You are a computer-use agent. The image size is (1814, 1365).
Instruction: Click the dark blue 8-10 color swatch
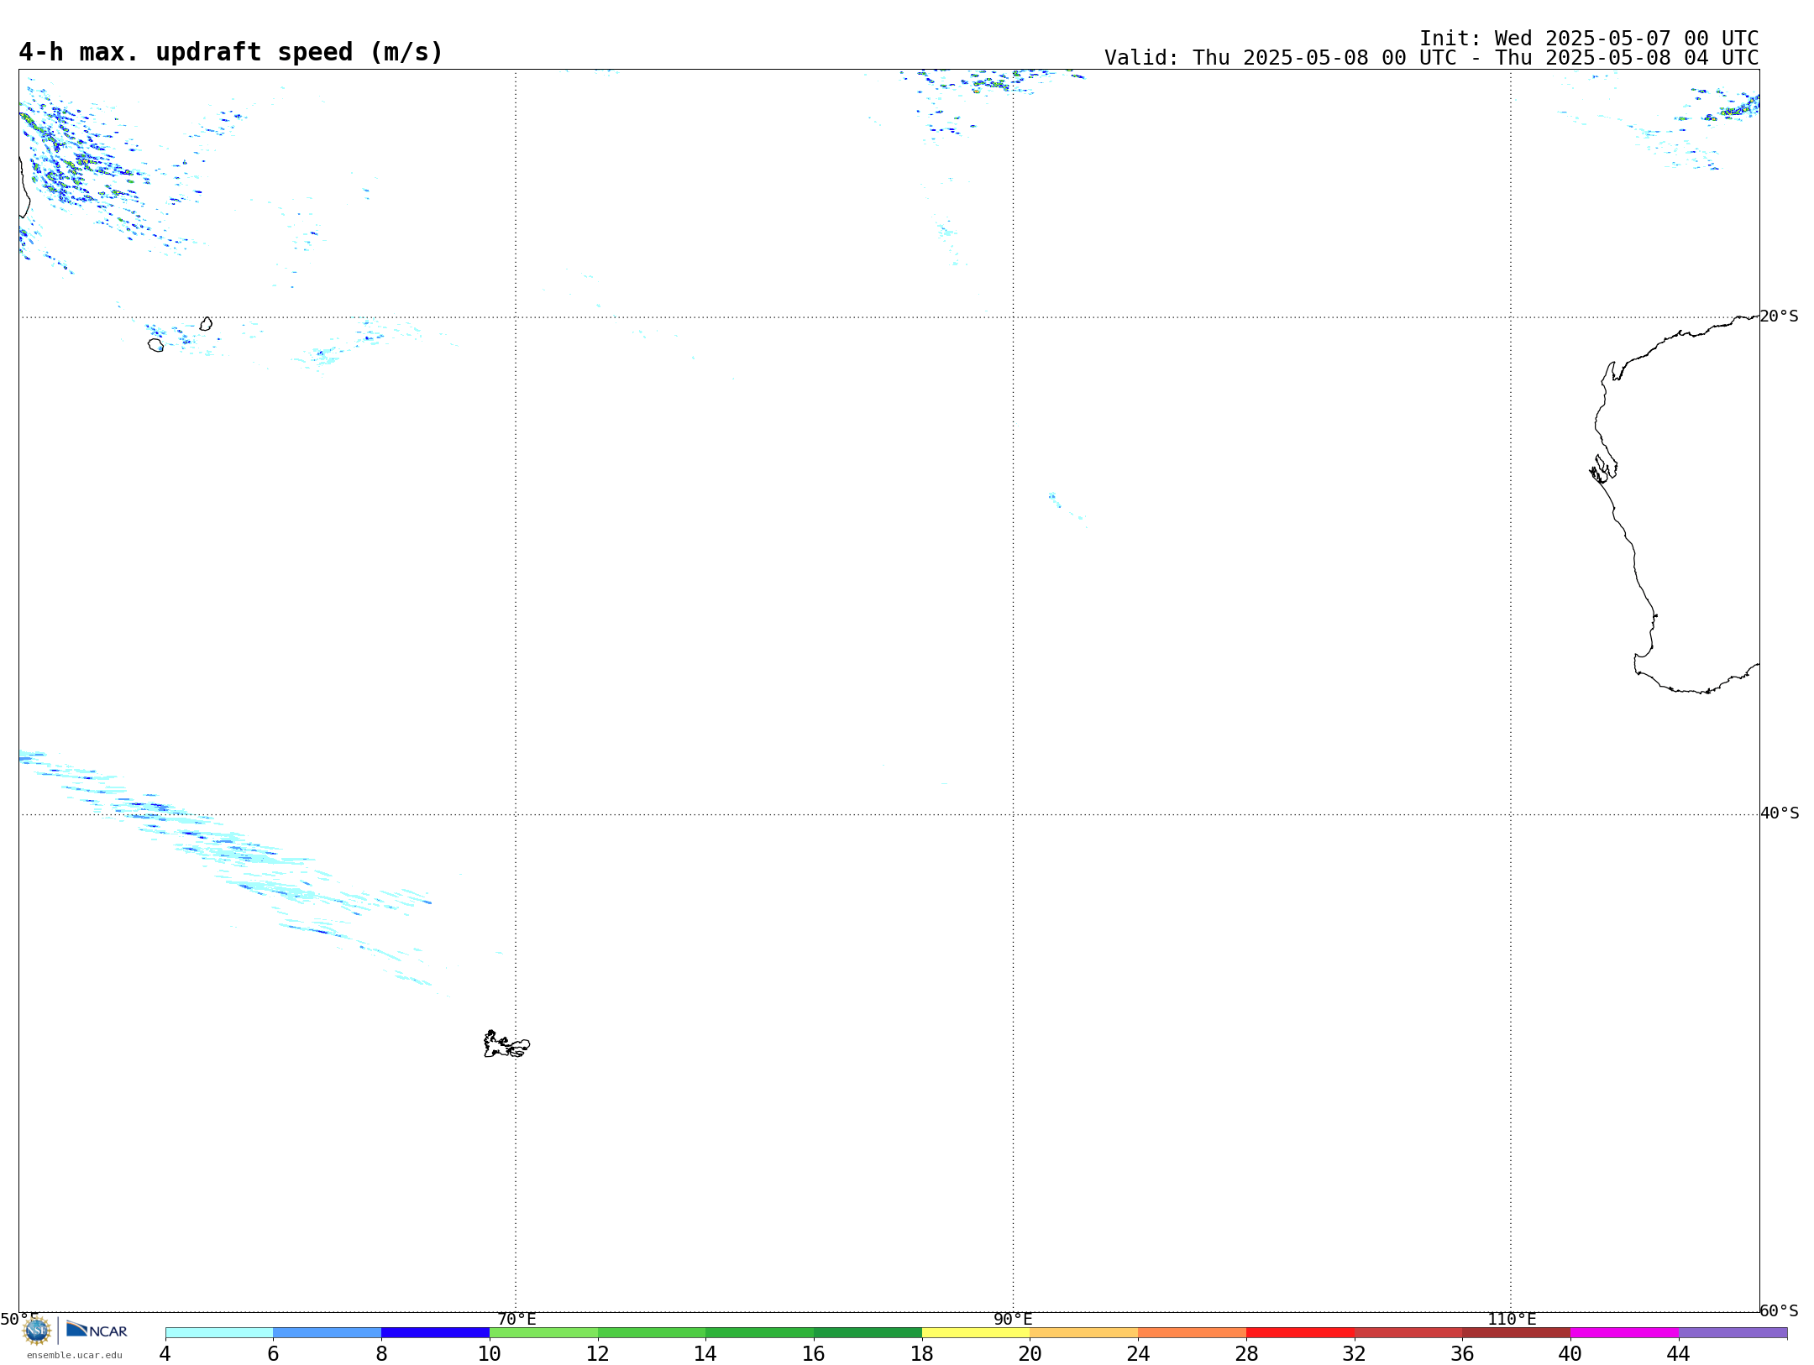pyautogui.click(x=435, y=1333)
